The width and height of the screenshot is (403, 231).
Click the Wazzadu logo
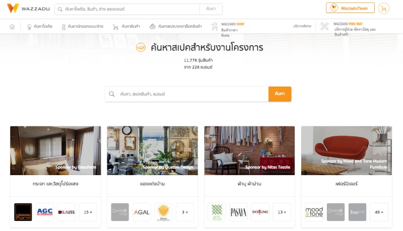click(x=28, y=9)
